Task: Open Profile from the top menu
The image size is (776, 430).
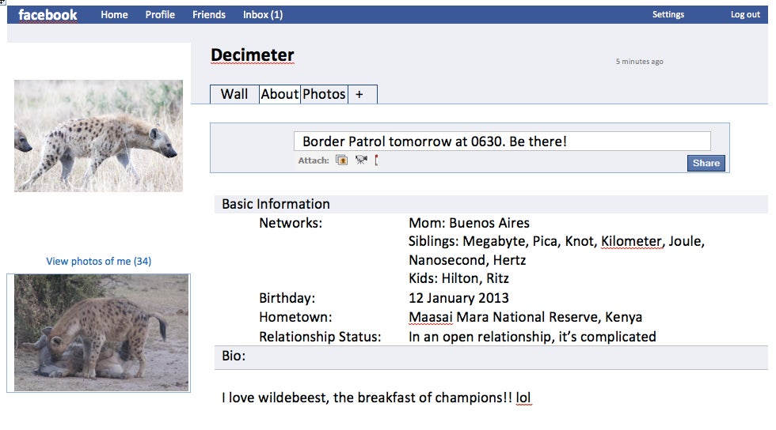Action: (160, 15)
